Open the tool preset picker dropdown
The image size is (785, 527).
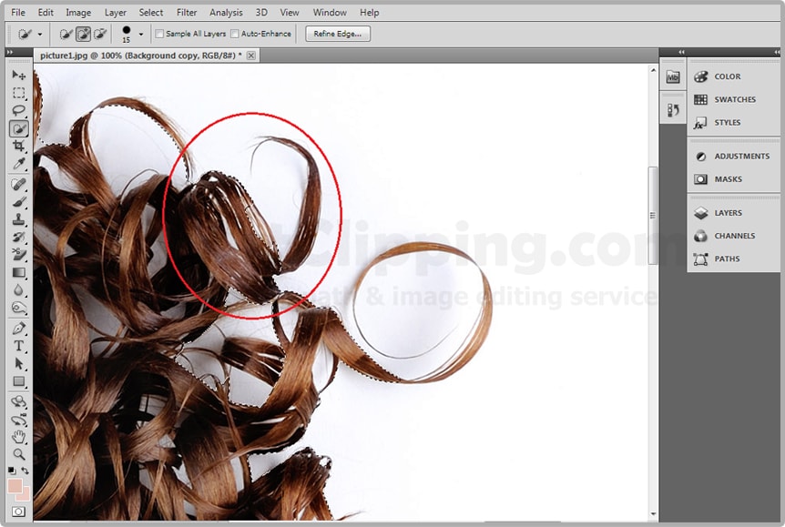coord(39,35)
